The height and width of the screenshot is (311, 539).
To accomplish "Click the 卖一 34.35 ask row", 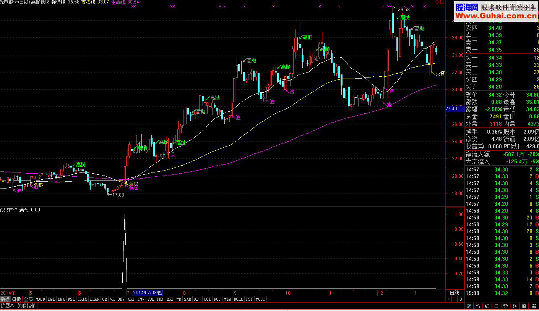I will click(x=502, y=50).
